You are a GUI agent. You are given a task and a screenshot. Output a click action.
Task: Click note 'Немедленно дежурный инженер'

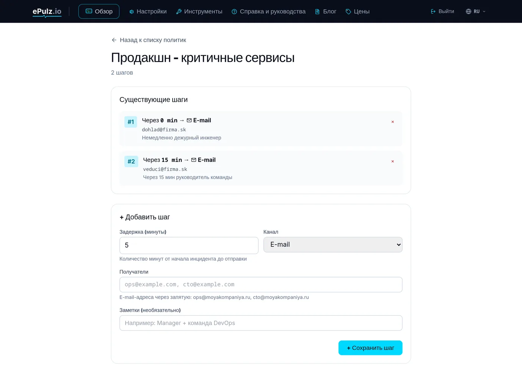click(182, 138)
